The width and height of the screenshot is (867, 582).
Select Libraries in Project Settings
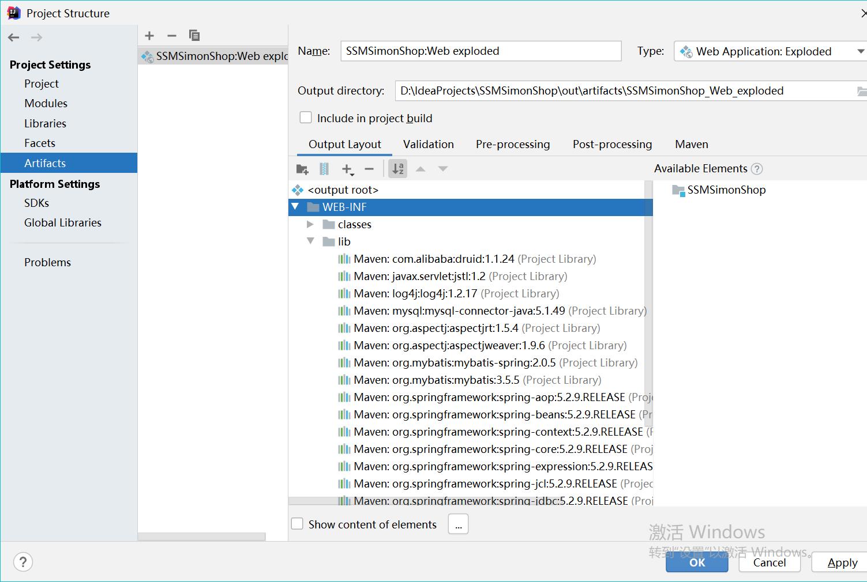tap(45, 123)
